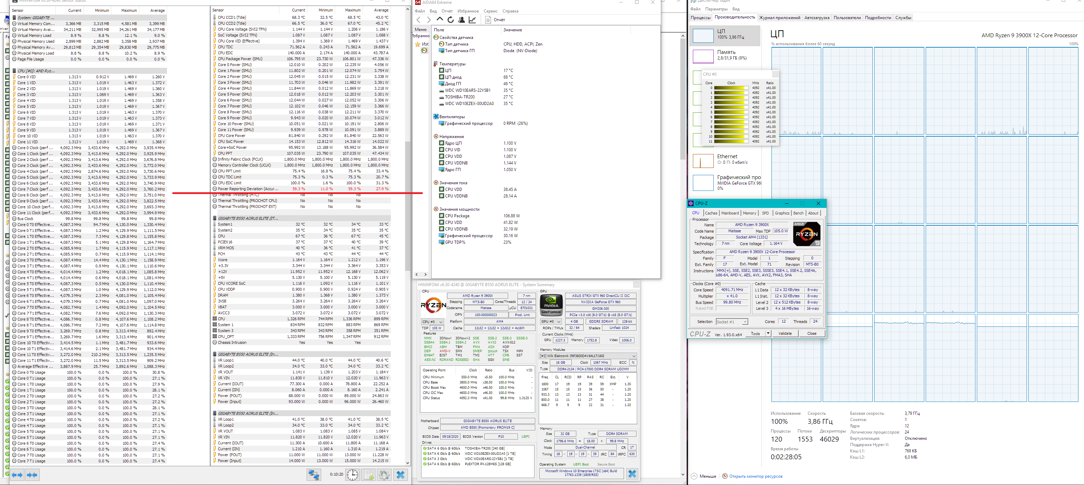This screenshot has height=485, width=1084.
Task: Open GPU #0 dropdown in HWiNFO summary
Action: coord(551,322)
